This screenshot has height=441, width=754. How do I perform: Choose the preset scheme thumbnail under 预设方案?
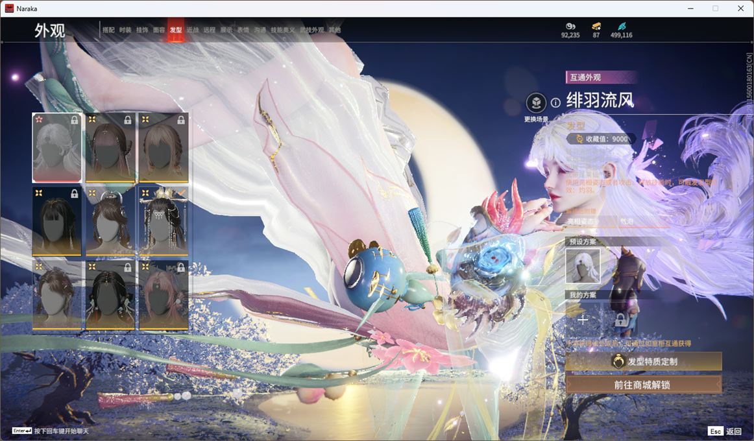pyautogui.click(x=582, y=266)
